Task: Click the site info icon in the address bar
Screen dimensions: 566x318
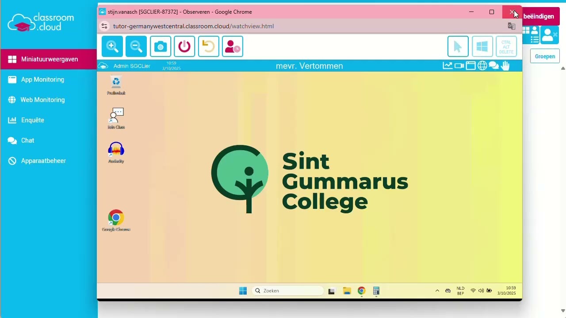Action: click(104, 26)
